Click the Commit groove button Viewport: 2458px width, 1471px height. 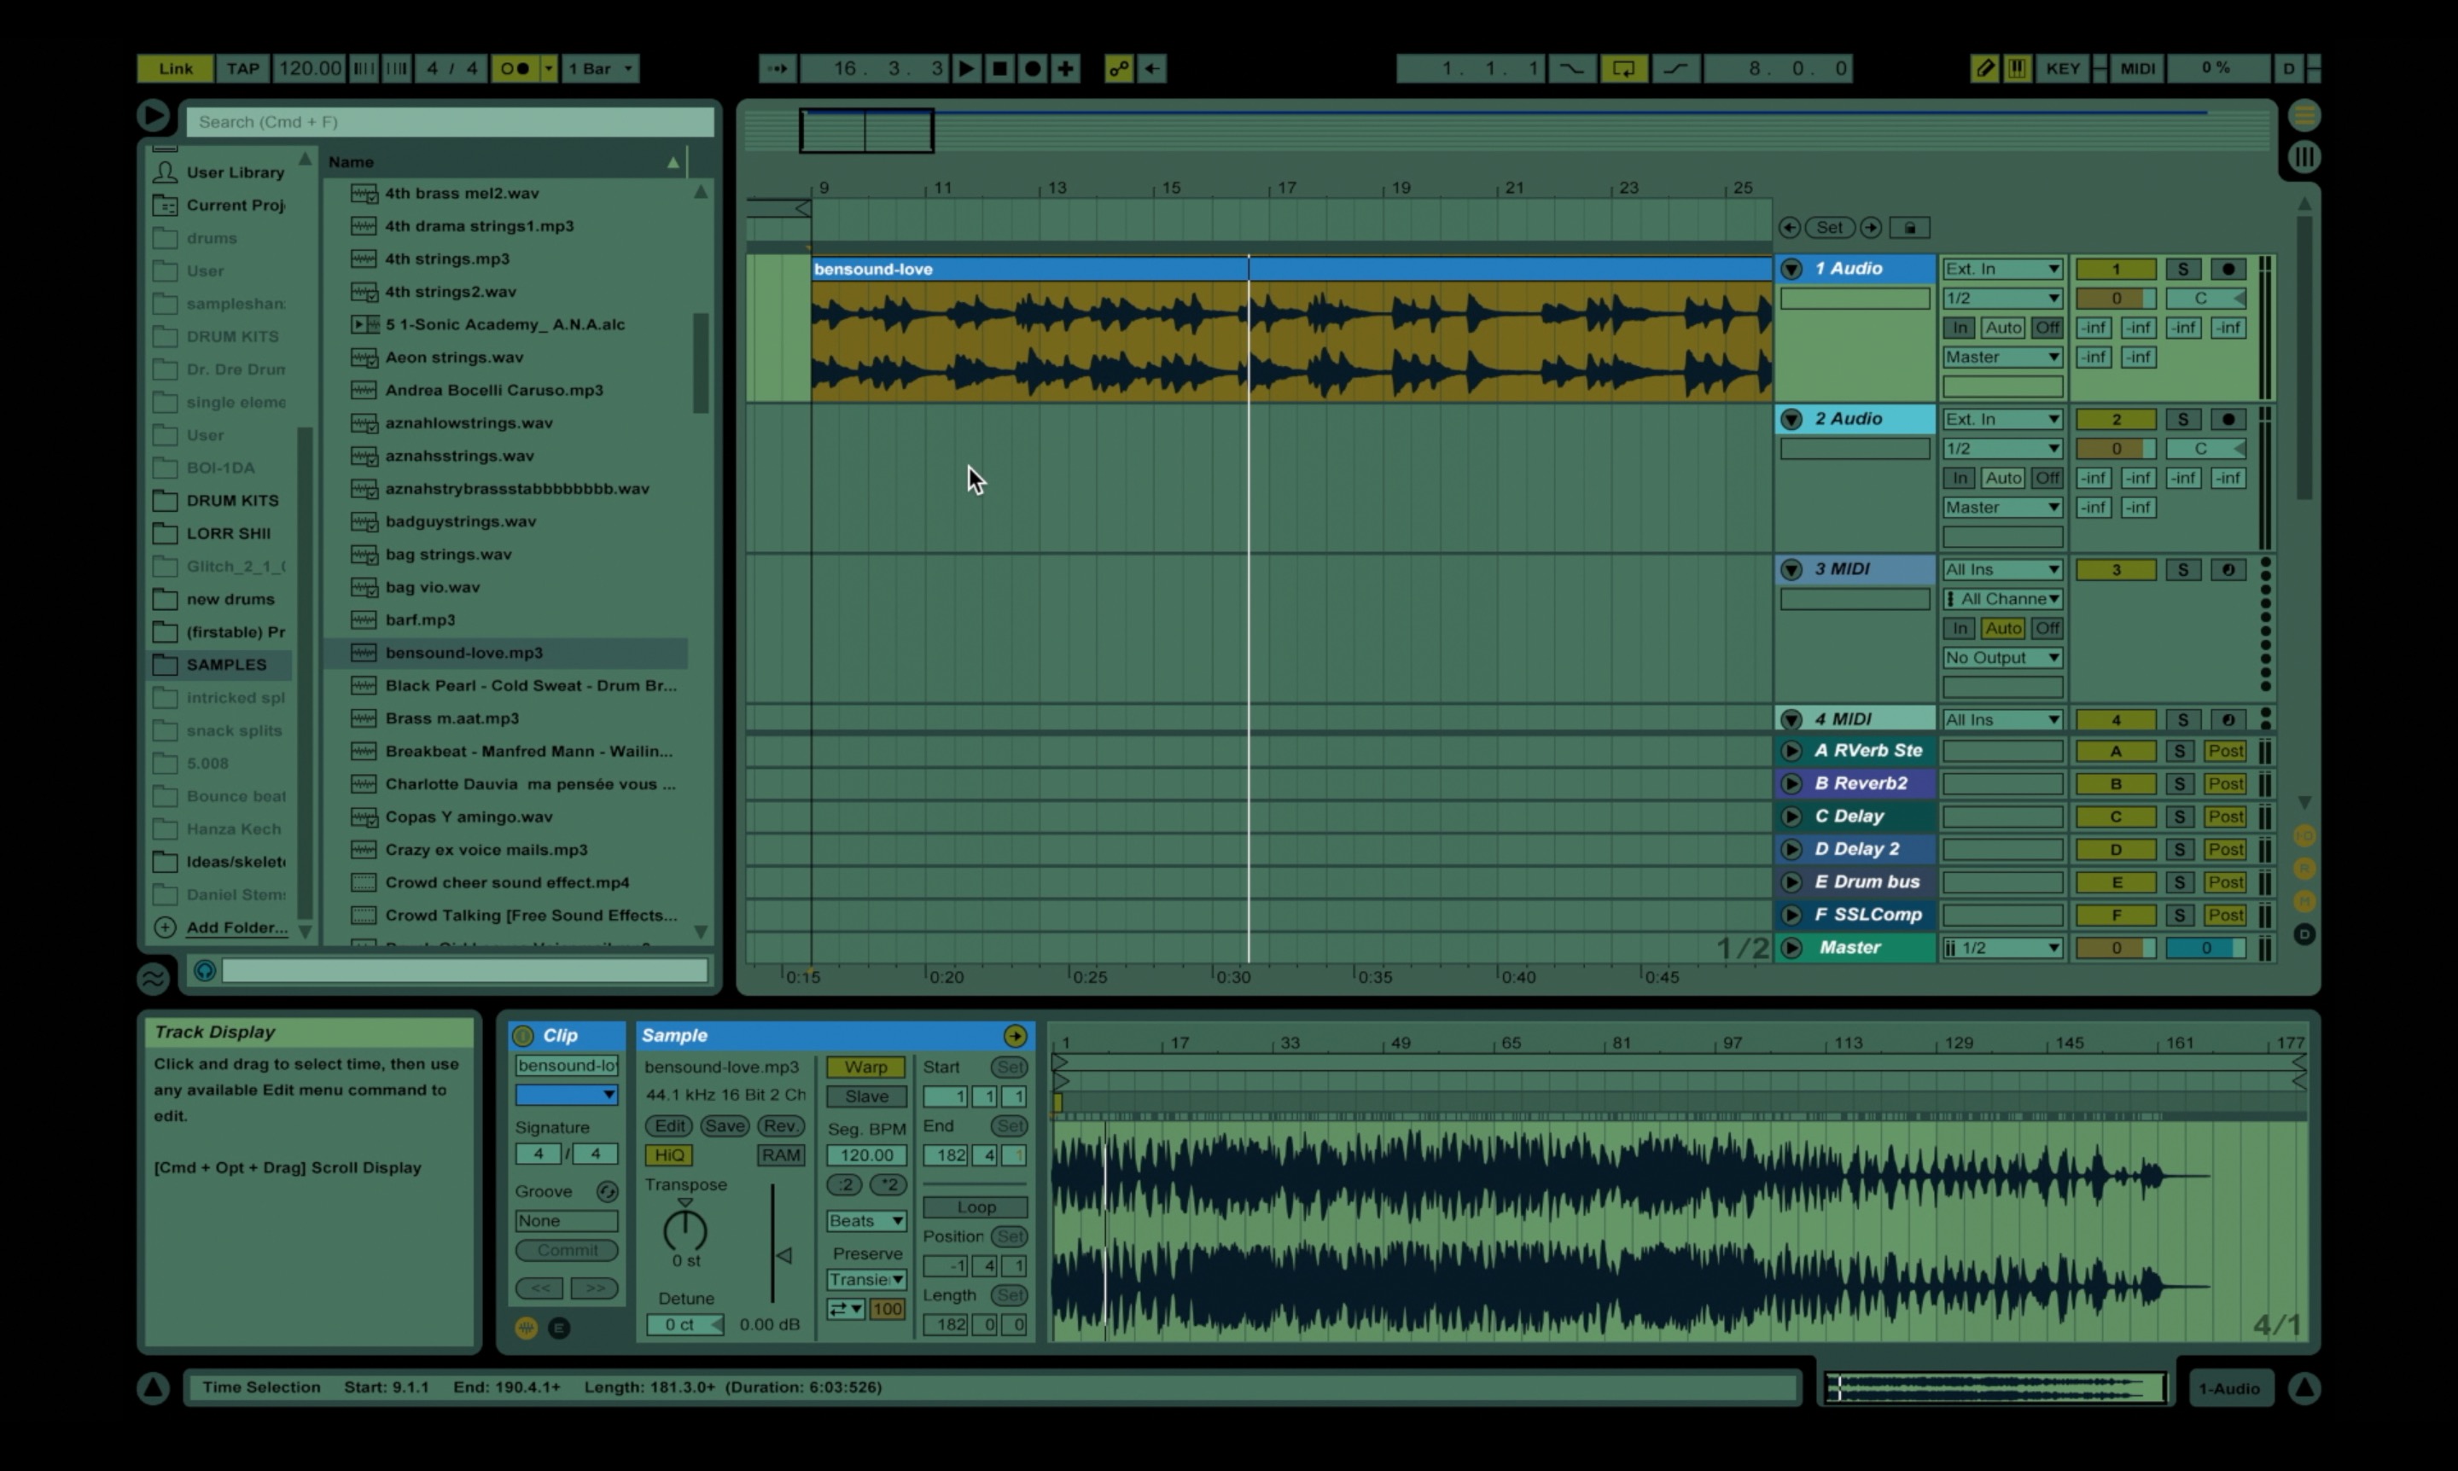pos(566,1250)
